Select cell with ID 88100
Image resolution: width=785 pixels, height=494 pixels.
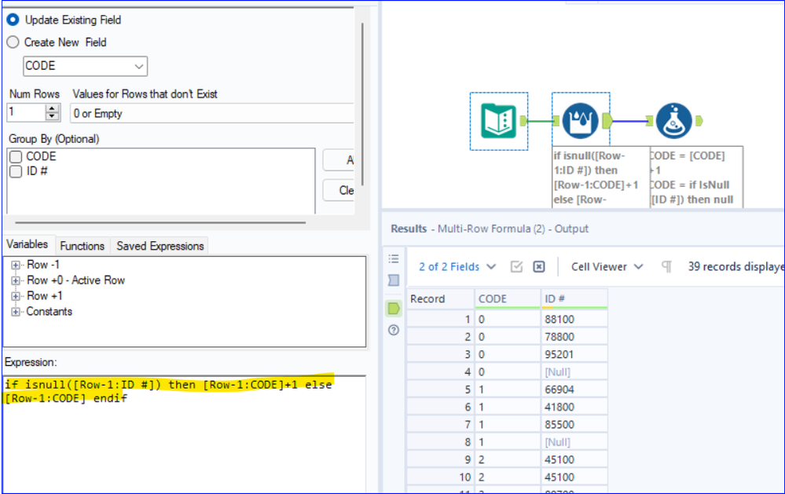click(574, 320)
